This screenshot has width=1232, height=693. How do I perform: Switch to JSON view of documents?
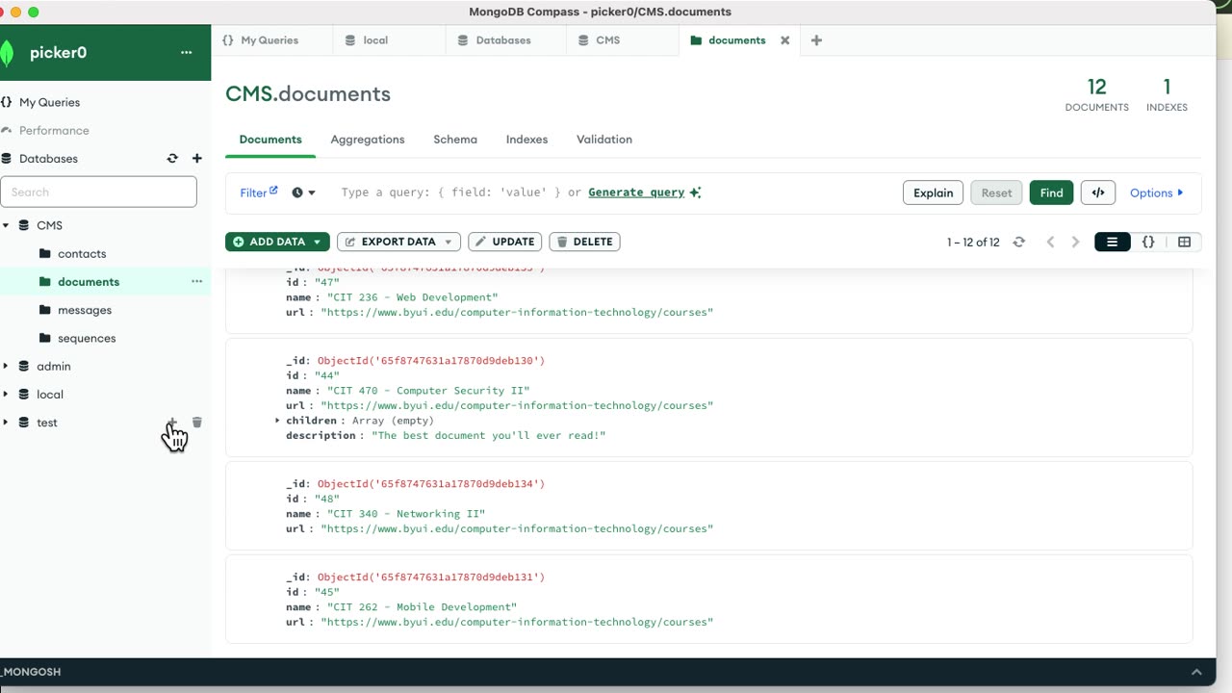click(x=1148, y=243)
